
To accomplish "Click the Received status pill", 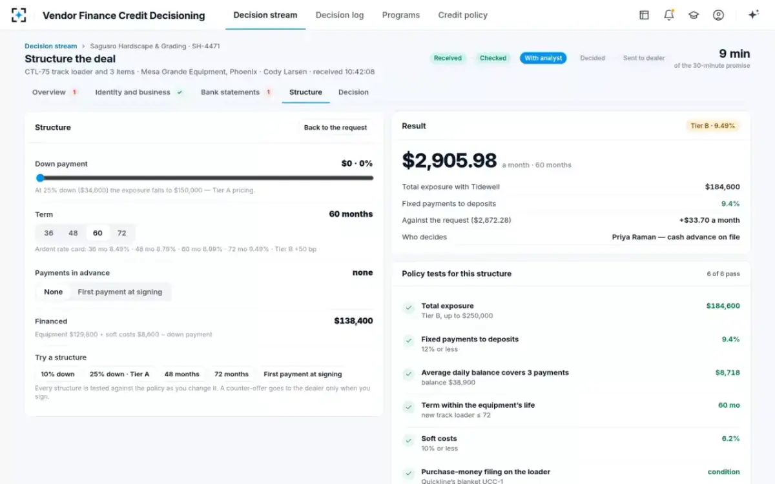I will pyautogui.click(x=448, y=58).
